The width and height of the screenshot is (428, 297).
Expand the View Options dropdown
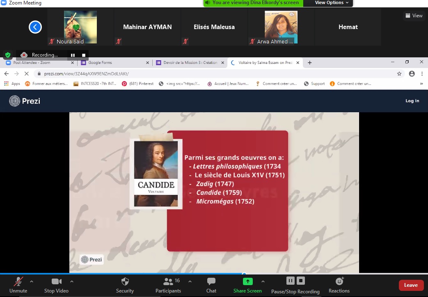click(332, 3)
